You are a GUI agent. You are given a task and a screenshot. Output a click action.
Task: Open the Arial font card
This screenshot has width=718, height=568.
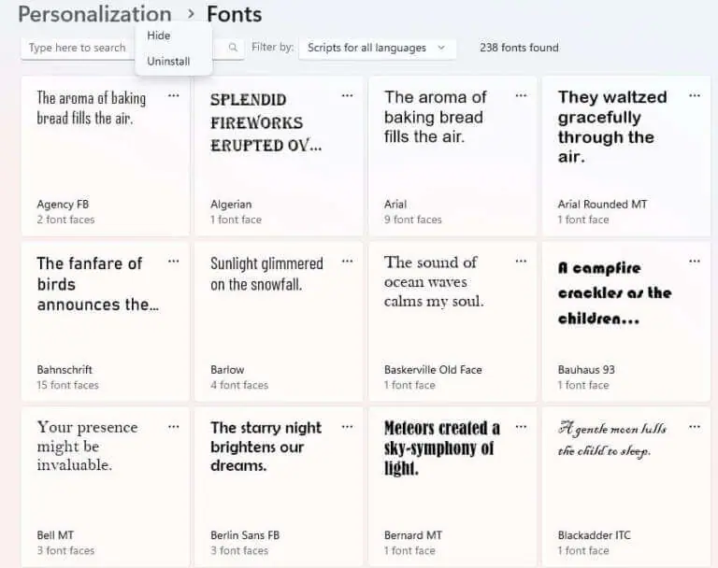click(452, 156)
